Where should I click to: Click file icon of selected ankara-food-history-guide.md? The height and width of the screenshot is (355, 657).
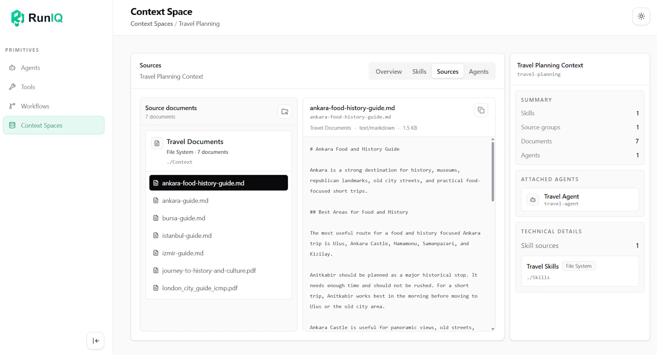[x=156, y=183]
